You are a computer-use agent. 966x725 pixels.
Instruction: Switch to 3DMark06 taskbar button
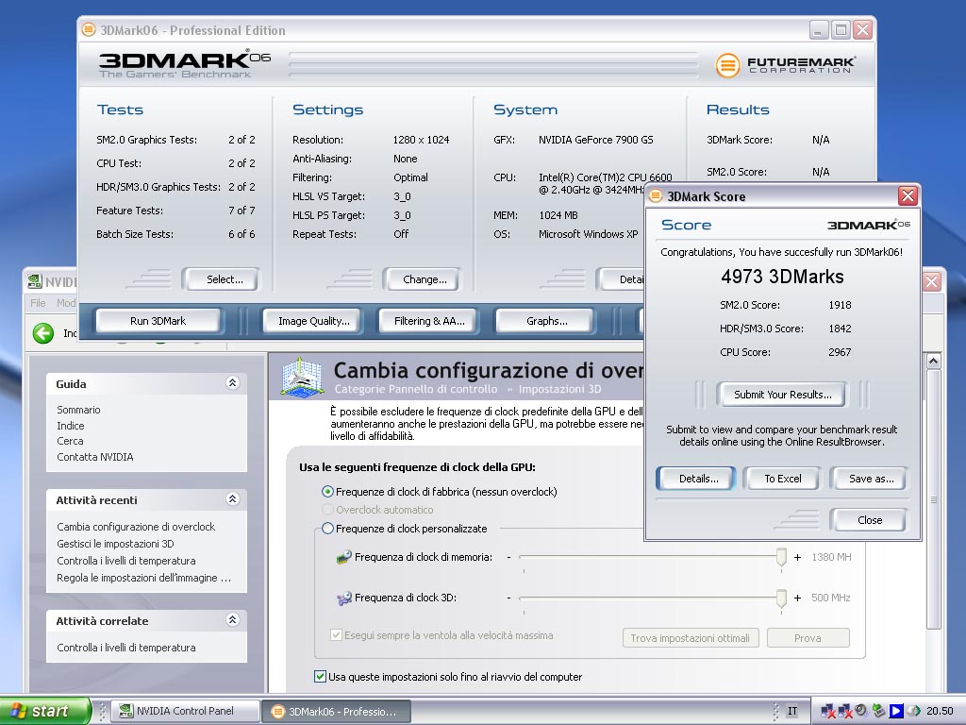pyautogui.click(x=337, y=711)
